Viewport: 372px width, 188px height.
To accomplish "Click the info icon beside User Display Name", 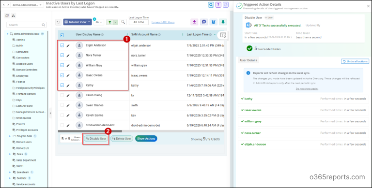I will pyautogui.click(x=103, y=35).
